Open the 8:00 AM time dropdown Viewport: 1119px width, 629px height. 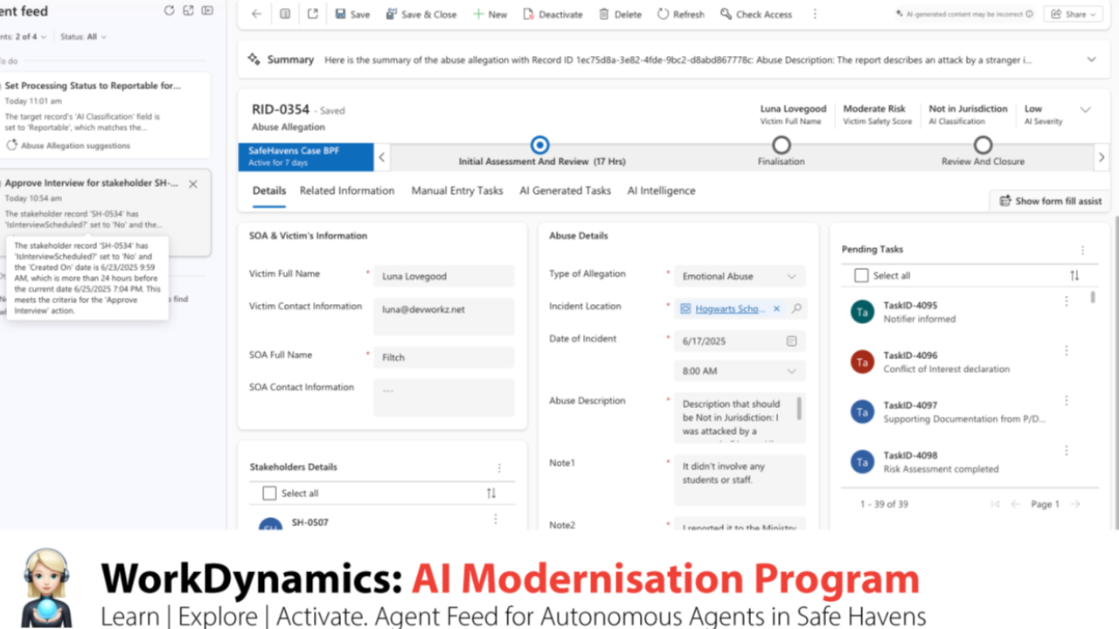(x=740, y=371)
